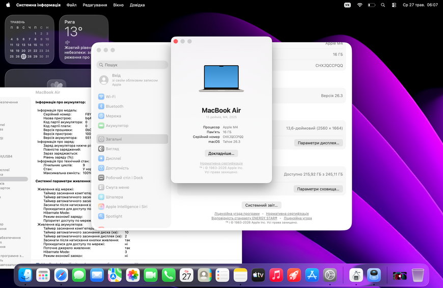Open App Store from the Dock
Viewport: 443px width, 288px height.
312,275
